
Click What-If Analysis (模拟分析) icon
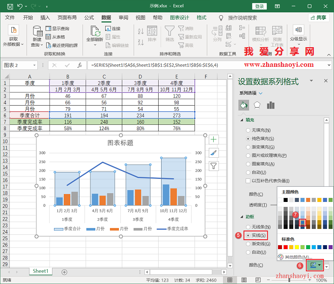click(x=260, y=31)
